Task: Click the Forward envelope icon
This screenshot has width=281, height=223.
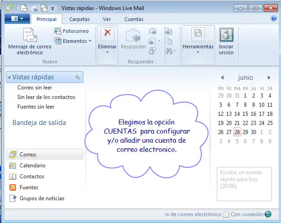Action: 152,41
